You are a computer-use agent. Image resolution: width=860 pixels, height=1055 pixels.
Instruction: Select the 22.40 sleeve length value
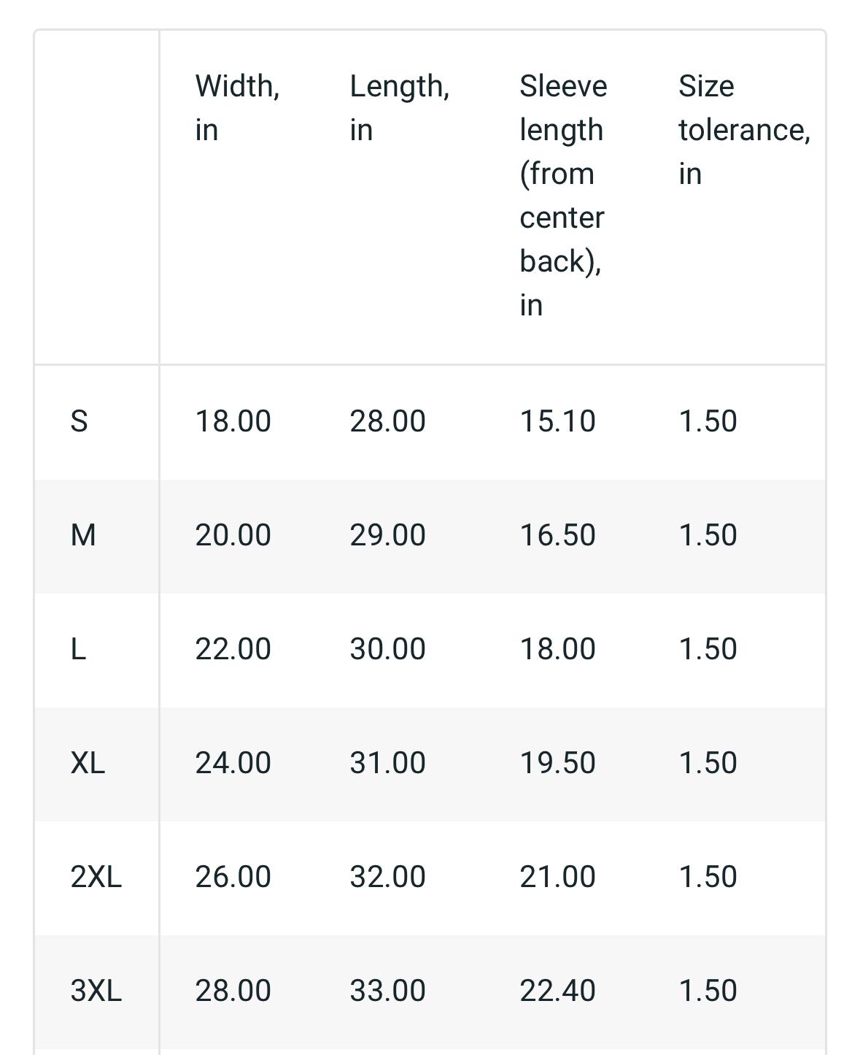click(557, 991)
